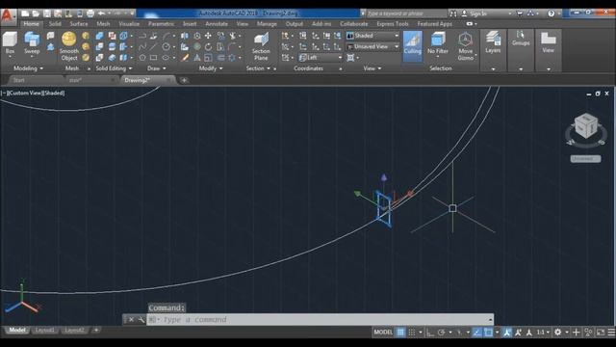This screenshot has width=616, height=347.
Task: Click the Undo arrow icon
Action: (102, 13)
